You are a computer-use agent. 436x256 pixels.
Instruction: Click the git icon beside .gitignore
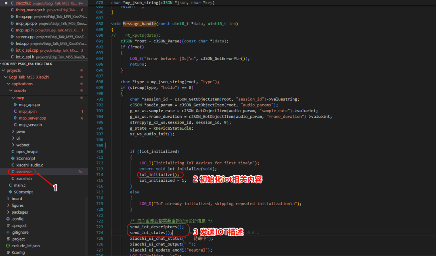point(8,232)
